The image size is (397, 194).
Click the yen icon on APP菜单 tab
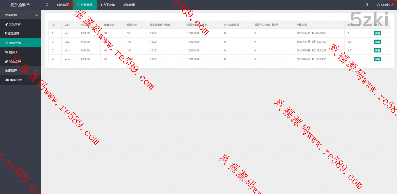coord(102,5)
